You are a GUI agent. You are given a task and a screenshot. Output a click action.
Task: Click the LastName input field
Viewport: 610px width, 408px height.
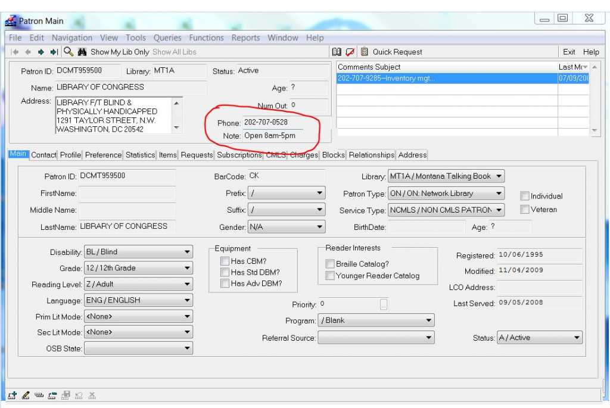pyautogui.click(x=127, y=226)
